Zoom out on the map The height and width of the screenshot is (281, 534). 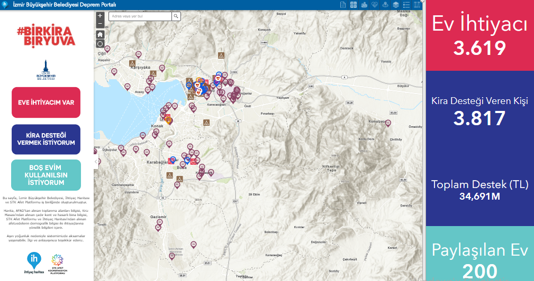100,24
